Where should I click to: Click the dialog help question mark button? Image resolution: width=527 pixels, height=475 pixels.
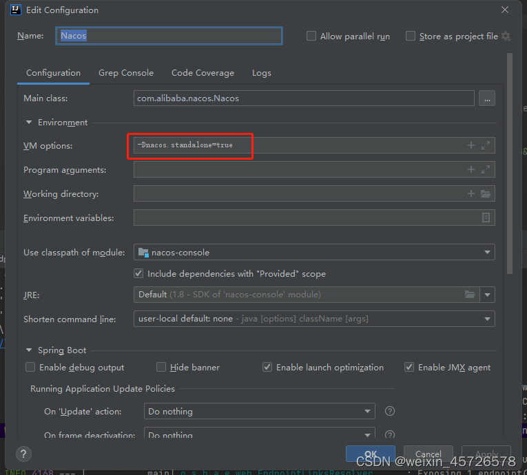point(23,454)
